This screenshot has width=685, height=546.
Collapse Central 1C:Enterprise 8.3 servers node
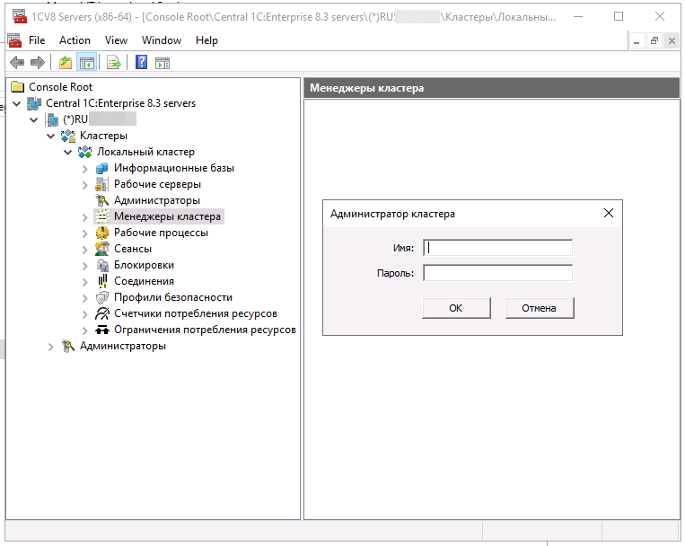16,103
